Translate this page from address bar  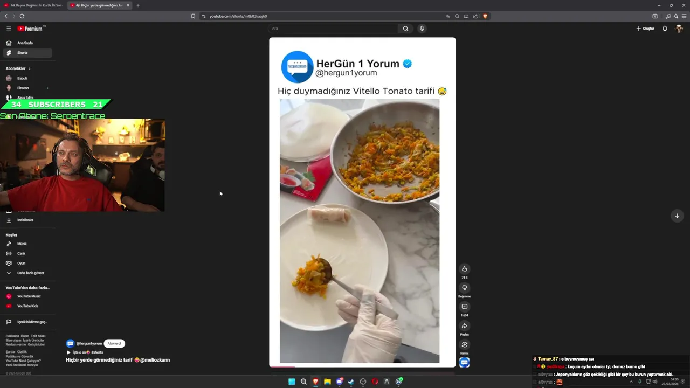[x=448, y=16]
